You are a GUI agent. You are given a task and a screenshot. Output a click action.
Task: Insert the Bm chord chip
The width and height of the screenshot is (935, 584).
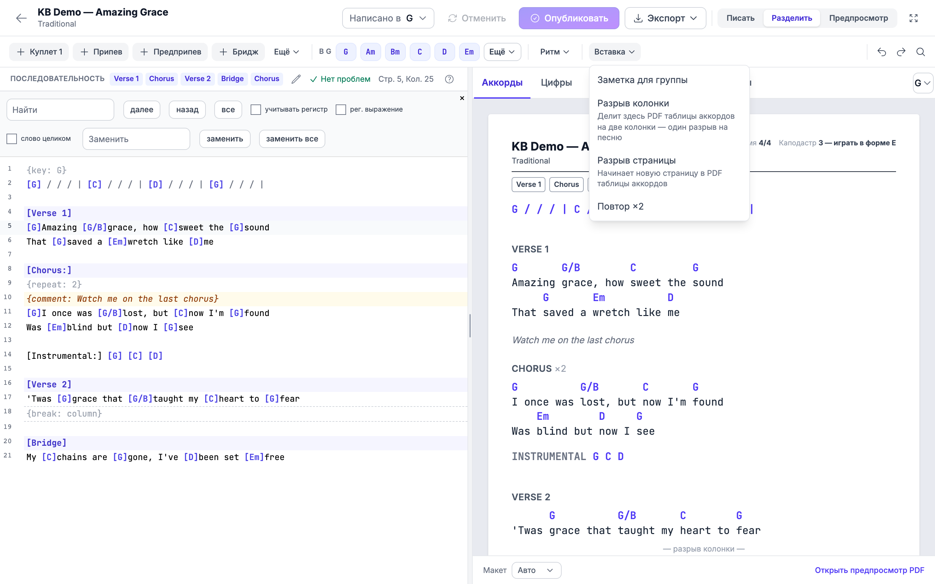click(x=395, y=52)
